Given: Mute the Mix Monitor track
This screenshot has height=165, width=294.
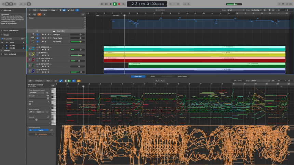Looking at the screenshot, I should coord(43,41).
